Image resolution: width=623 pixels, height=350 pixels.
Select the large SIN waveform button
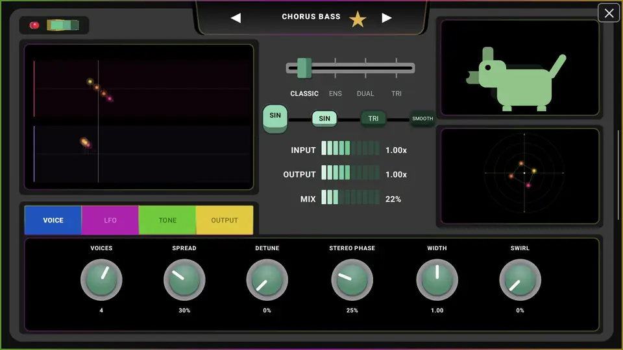[x=275, y=118]
